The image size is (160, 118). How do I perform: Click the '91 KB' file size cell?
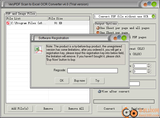click(58, 23)
